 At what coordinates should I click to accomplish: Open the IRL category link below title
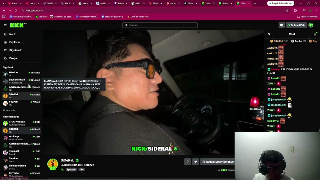[x=62, y=169]
